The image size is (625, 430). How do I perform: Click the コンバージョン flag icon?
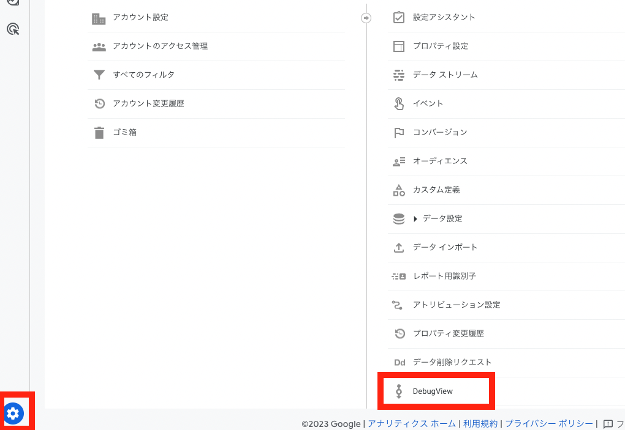(399, 132)
